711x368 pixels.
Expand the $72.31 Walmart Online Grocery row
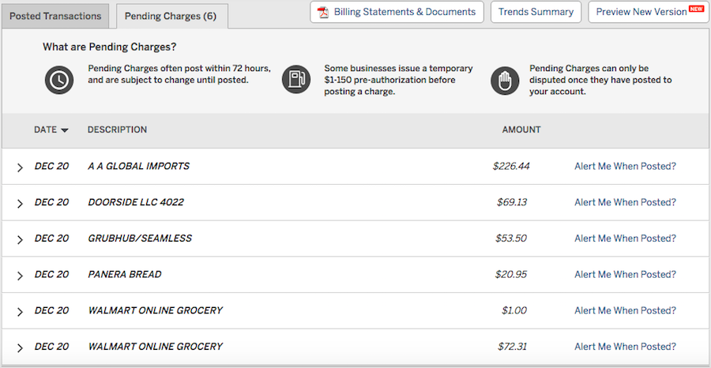pyautogui.click(x=20, y=348)
